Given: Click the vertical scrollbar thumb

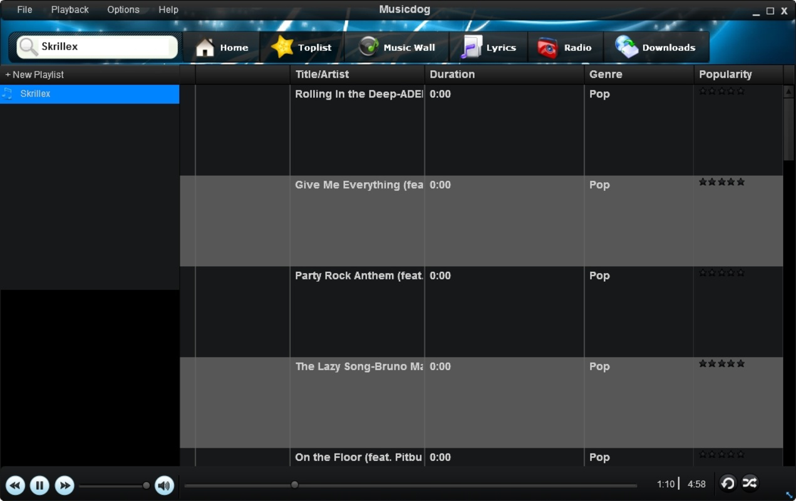Looking at the screenshot, I should pos(788,130).
